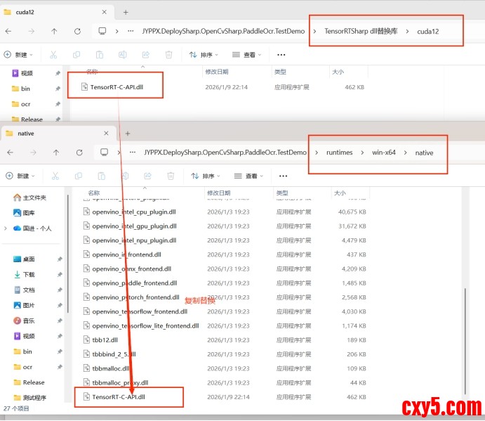The image size is (485, 421).
Task: Open Gallery in the native window sidebar
Action: click(29, 212)
